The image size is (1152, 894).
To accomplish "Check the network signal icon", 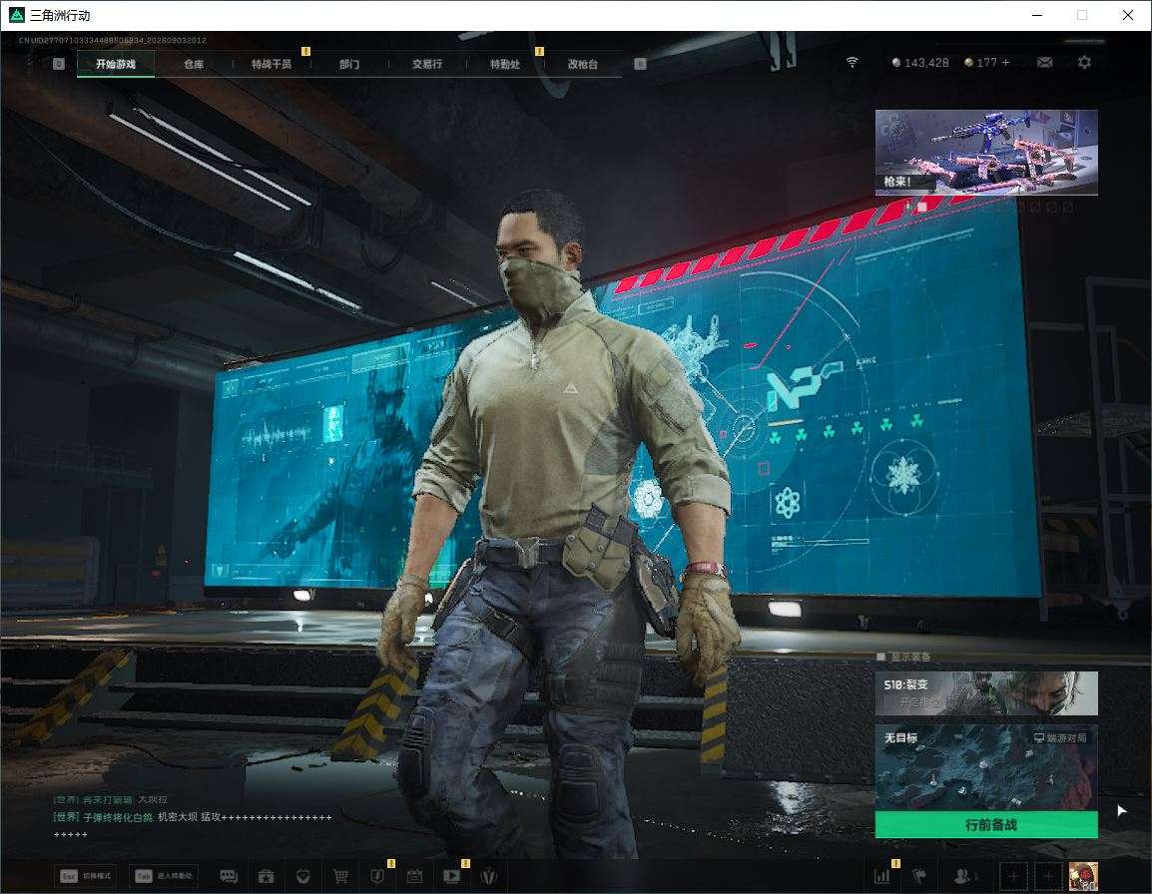I will 853,63.
